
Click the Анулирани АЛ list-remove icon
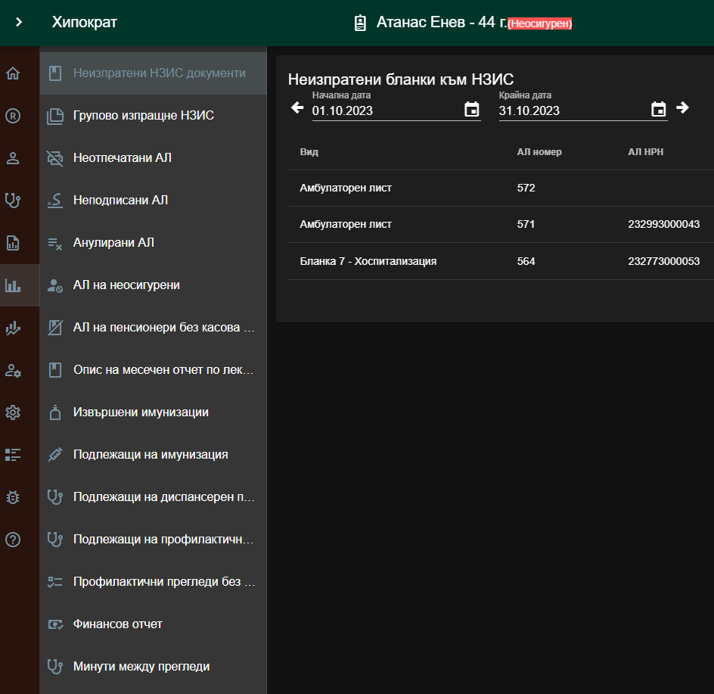click(55, 244)
